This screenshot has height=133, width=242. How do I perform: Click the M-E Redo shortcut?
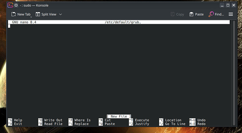click(x=197, y=124)
